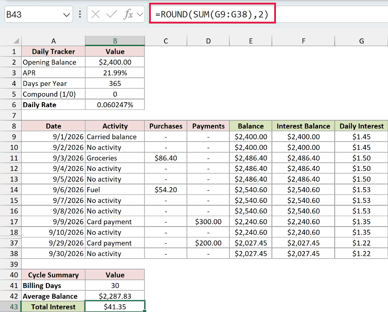Select row 43 header

11,307
